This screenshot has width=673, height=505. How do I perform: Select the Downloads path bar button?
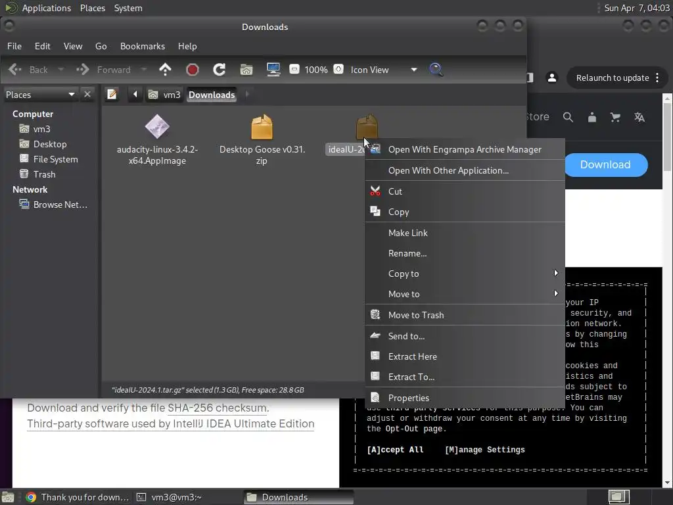pyautogui.click(x=212, y=95)
